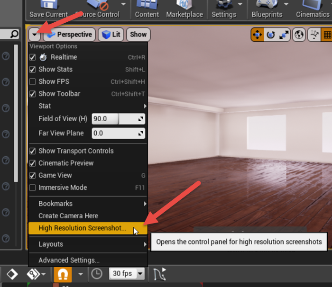Uncheck the Game View checkbox
332x287 pixels.
(32, 175)
